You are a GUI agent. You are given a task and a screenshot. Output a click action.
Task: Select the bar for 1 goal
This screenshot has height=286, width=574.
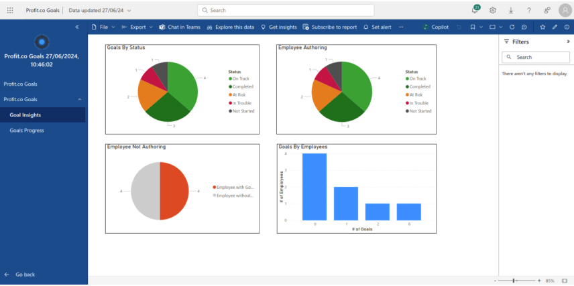(x=346, y=204)
